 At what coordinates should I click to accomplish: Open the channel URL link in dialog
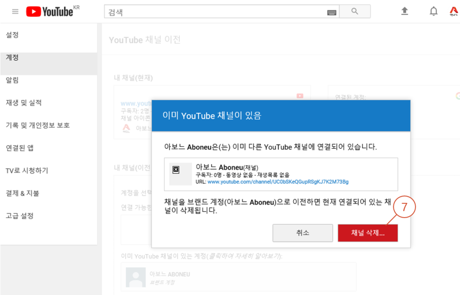[x=278, y=182]
